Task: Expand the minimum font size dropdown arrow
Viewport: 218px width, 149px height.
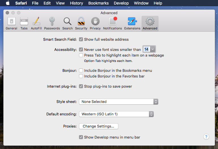Action: point(153,49)
